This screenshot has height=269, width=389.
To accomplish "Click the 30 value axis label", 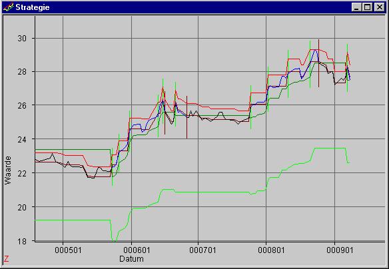I will [23, 39].
